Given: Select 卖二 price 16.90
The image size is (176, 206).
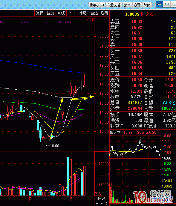Looking at the screenshot, I should pyautogui.click(x=137, y=39).
